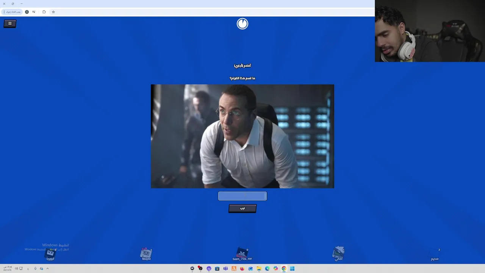Open the Chrome profile avatar
Image resolution: width=485 pixels, height=273 pixels.
27,12
